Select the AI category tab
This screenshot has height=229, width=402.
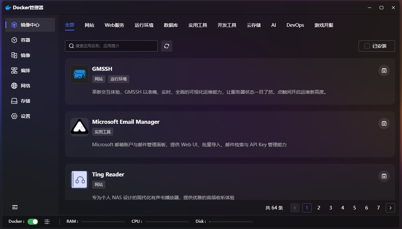273,25
